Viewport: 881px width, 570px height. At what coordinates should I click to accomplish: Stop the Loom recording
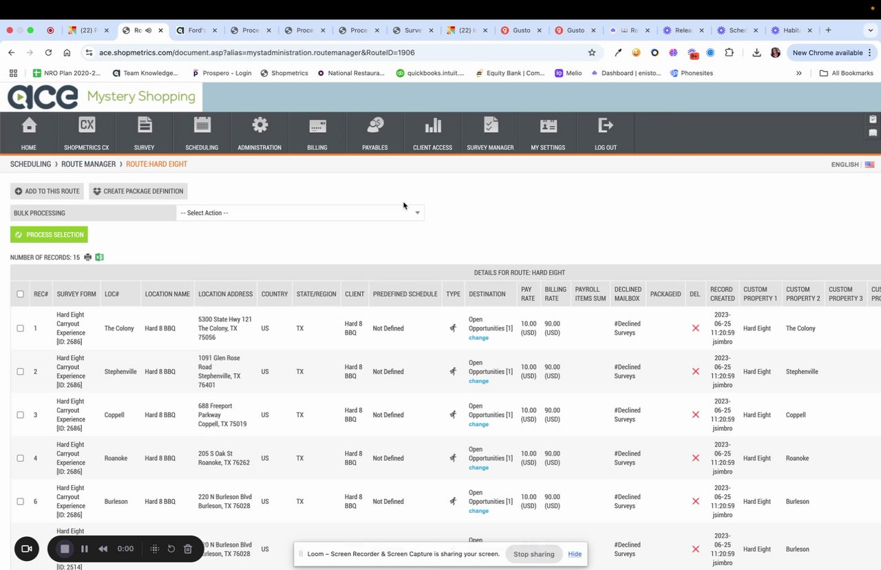pyautogui.click(x=65, y=549)
